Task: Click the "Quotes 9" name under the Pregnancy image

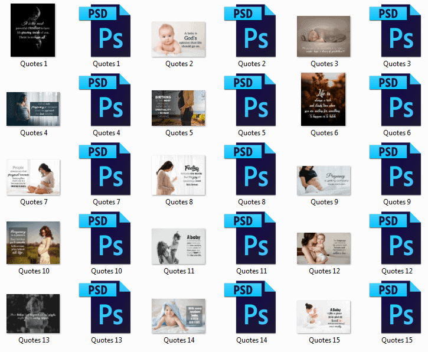Action: (x=324, y=202)
